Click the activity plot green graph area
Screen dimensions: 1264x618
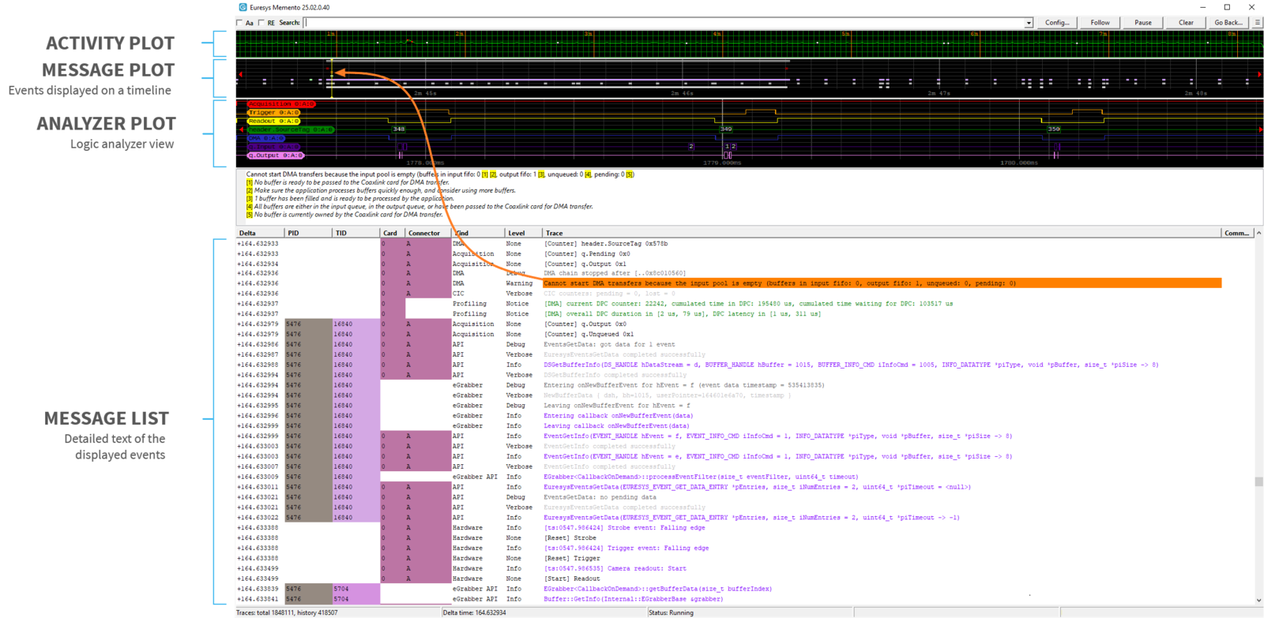click(749, 44)
